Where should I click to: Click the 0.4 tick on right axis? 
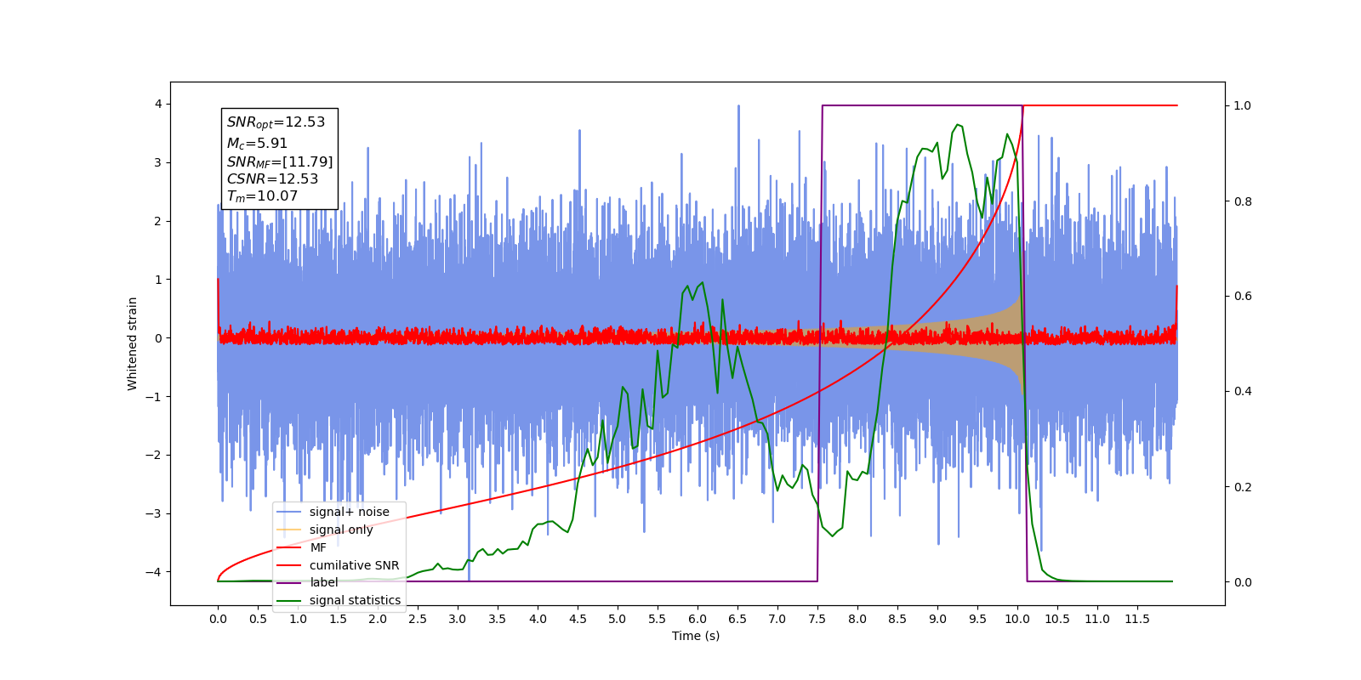[1243, 392]
